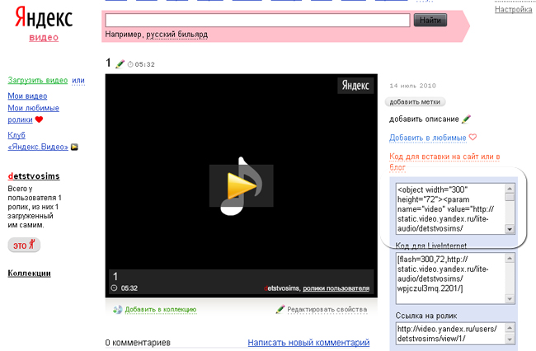This screenshot has width=536, height=351.
Task: Click the clock icon in the player's bottom bar
Action: pos(114,288)
